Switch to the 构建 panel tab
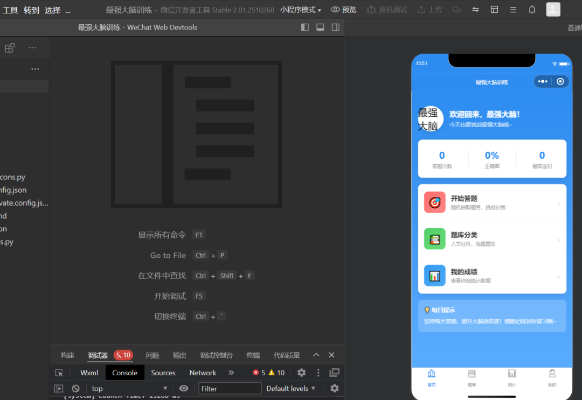 point(67,355)
